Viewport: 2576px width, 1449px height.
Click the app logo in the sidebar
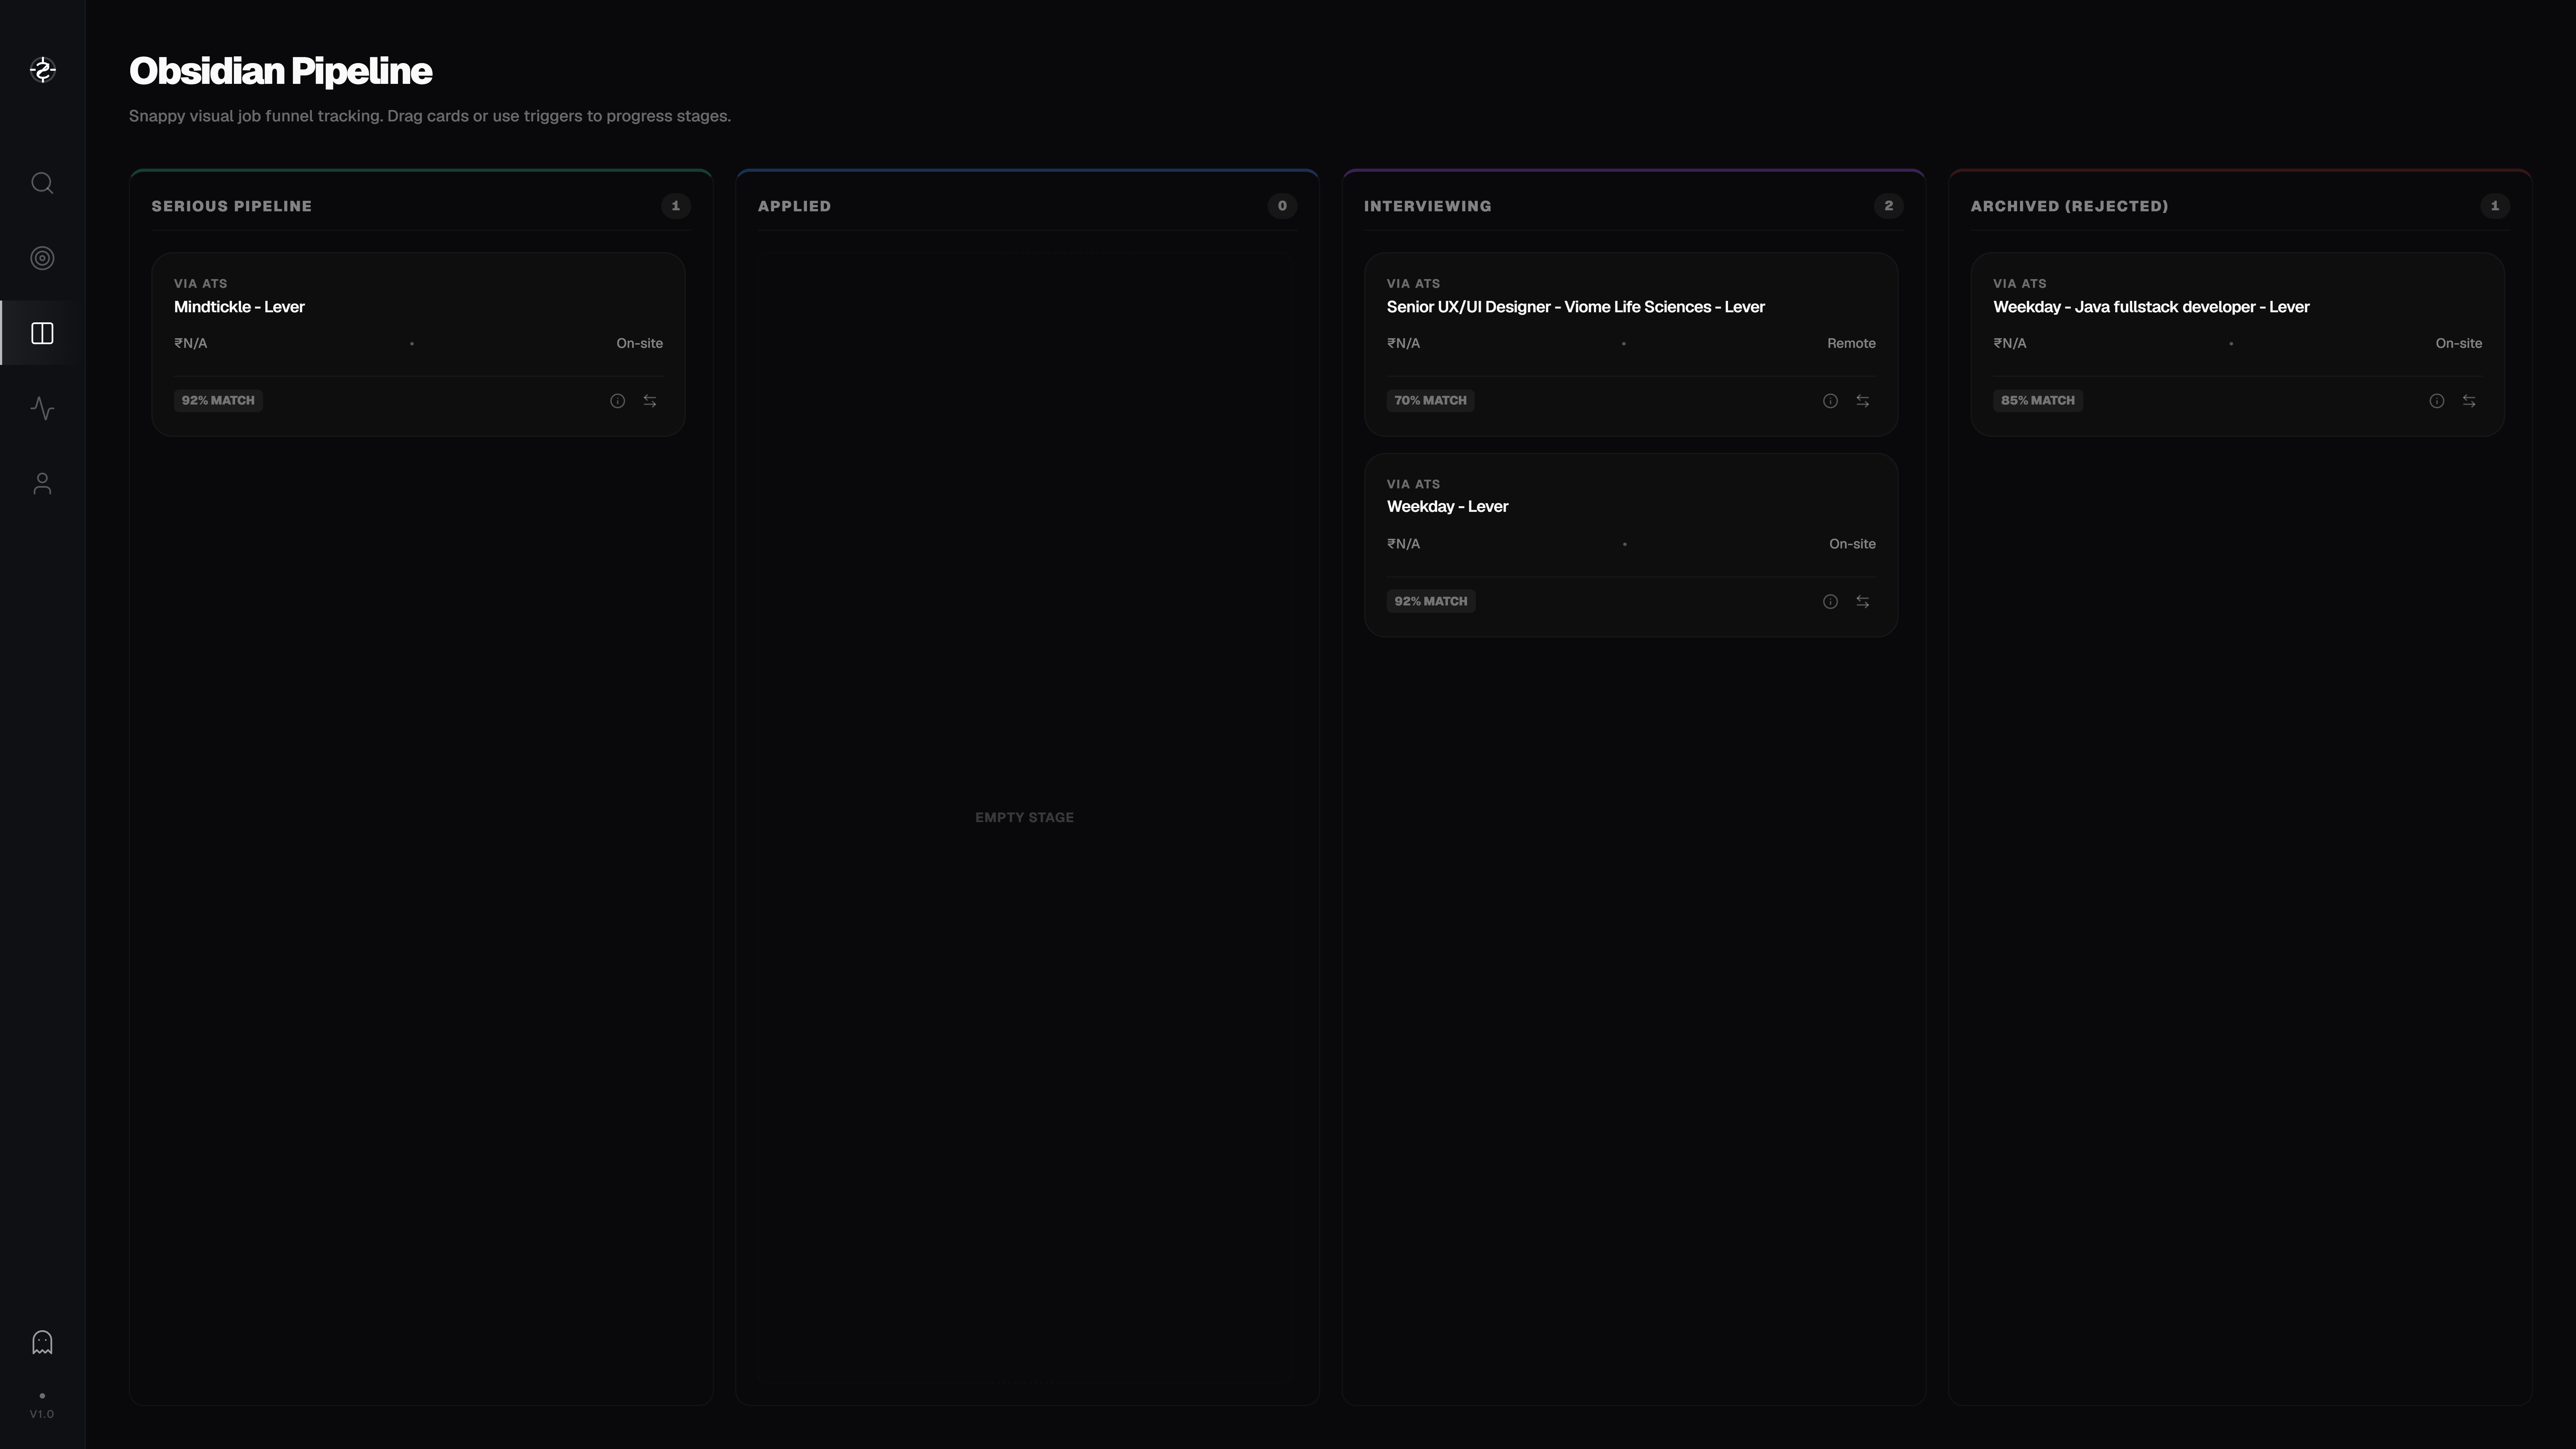[42, 70]
